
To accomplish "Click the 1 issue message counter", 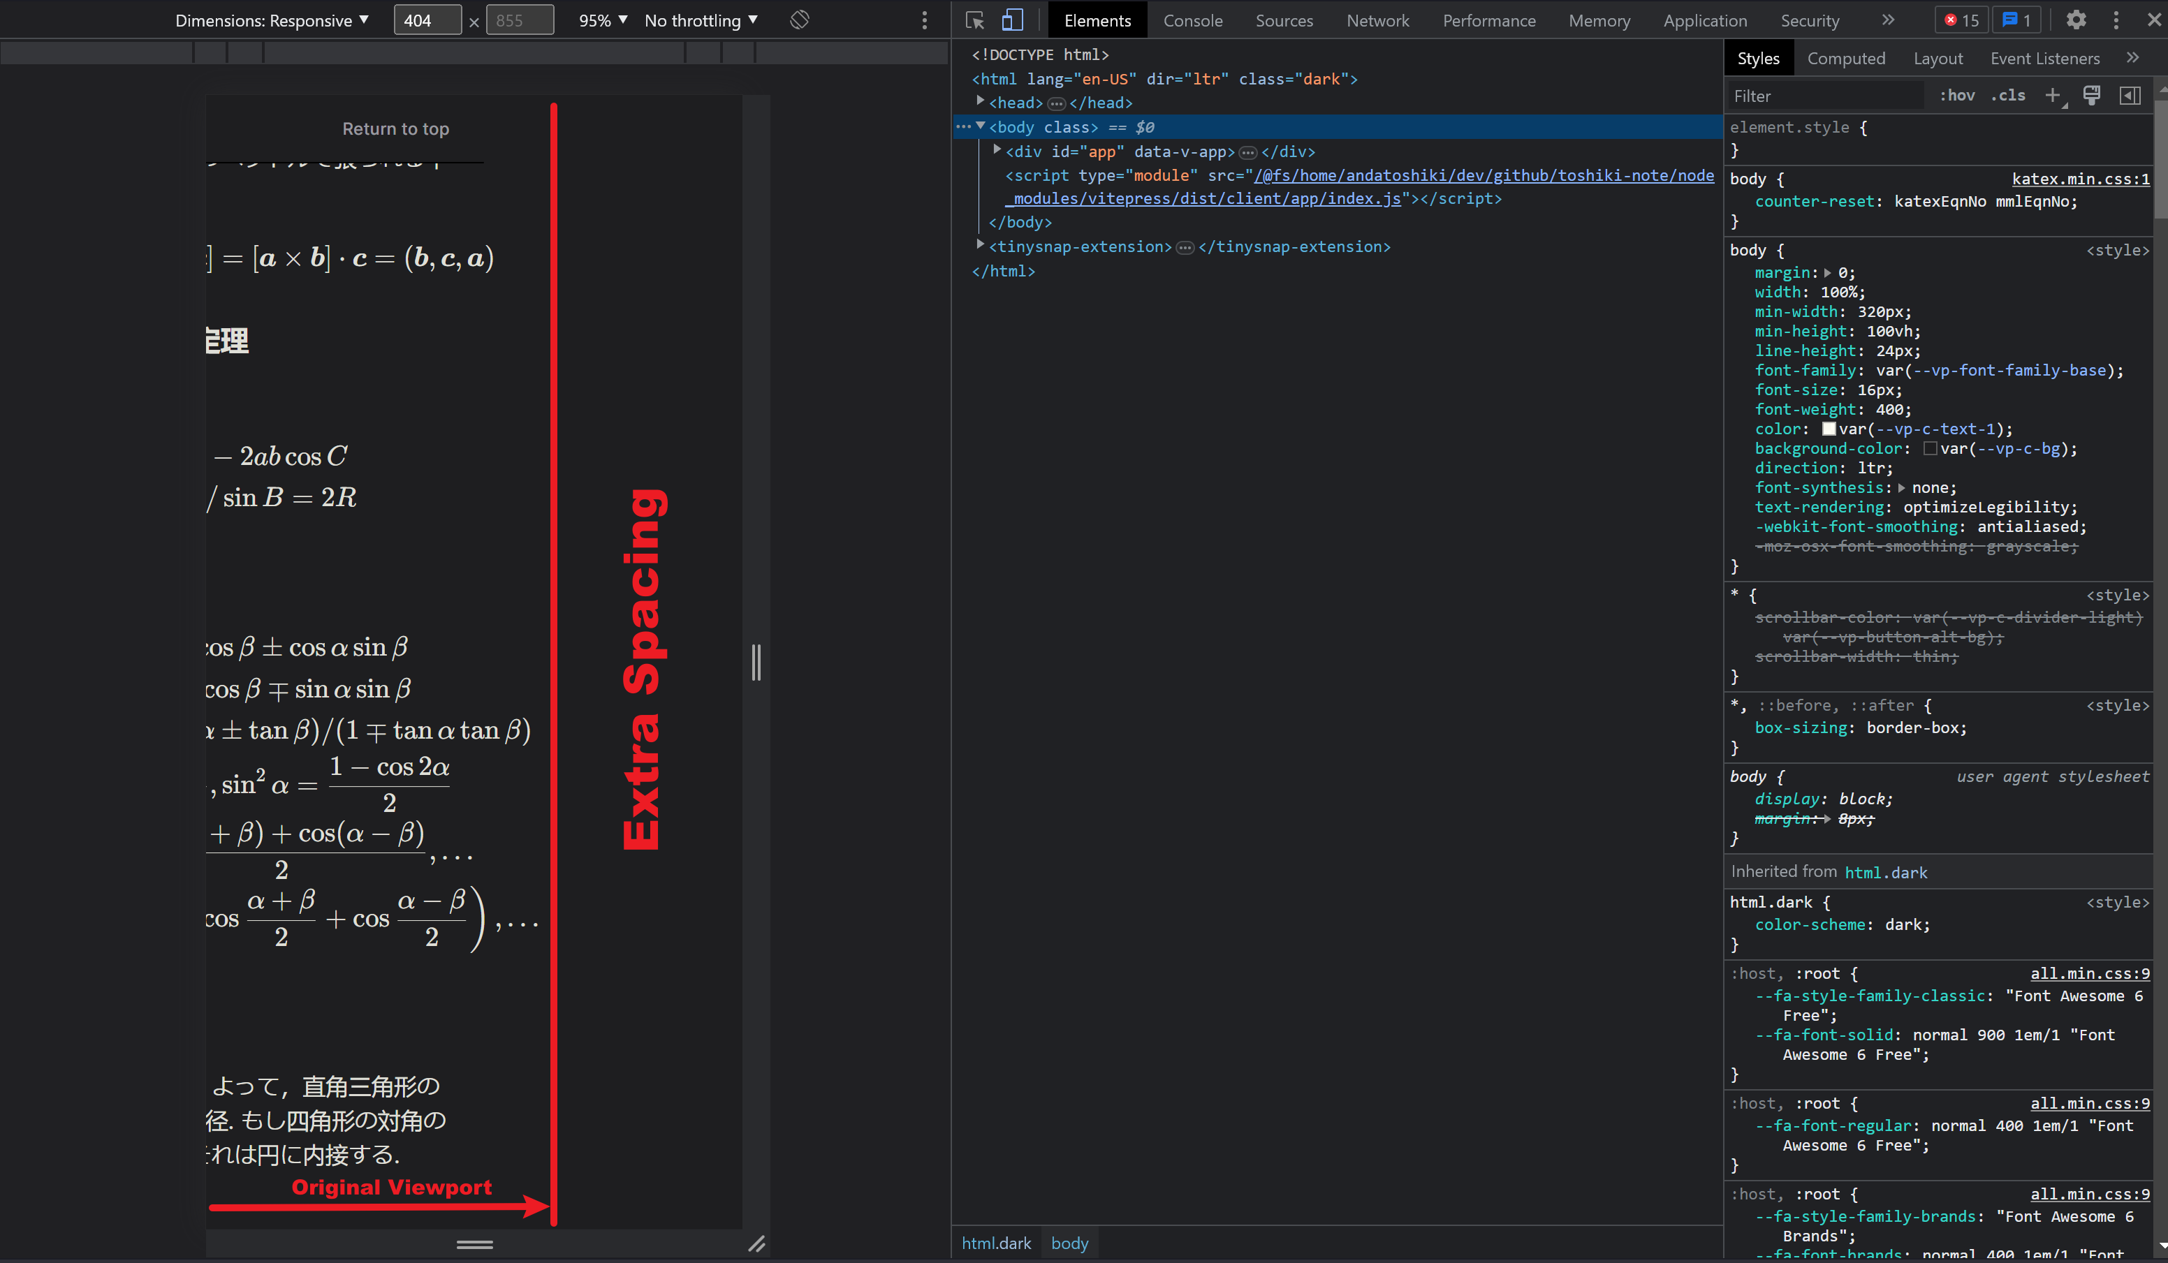I will tap(2017, 20).
